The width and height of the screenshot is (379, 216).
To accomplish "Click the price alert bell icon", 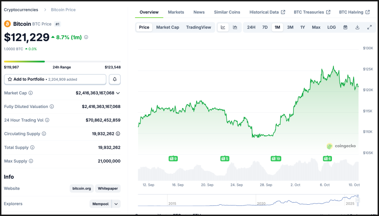I will point(115,79).
